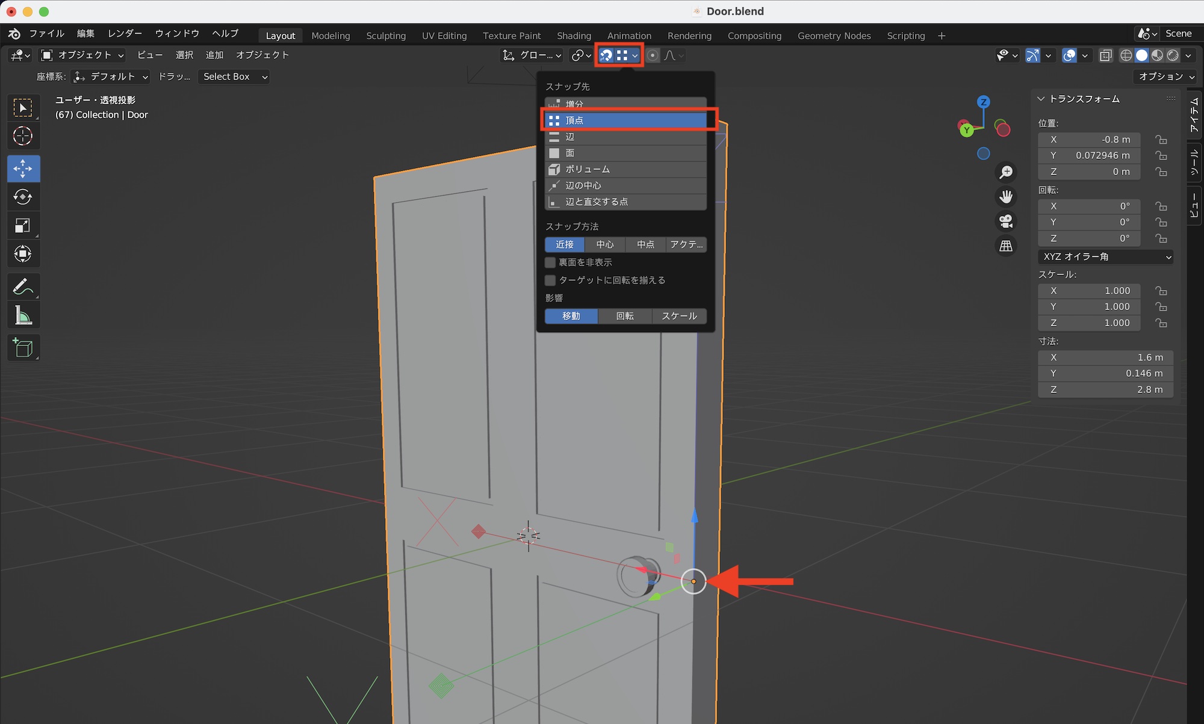Image resolution: width=1204 pixels, height=724 pixels.
Task: Enable the ターゲットに回転を揃える checkbox
Action: (550, 280)
